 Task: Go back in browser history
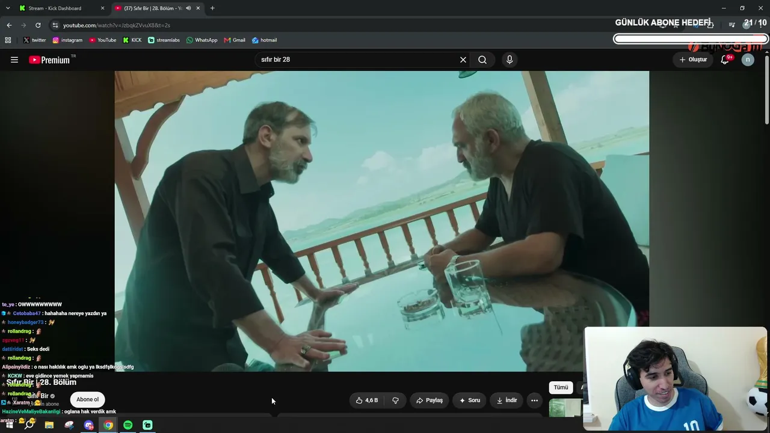[9, 25]
